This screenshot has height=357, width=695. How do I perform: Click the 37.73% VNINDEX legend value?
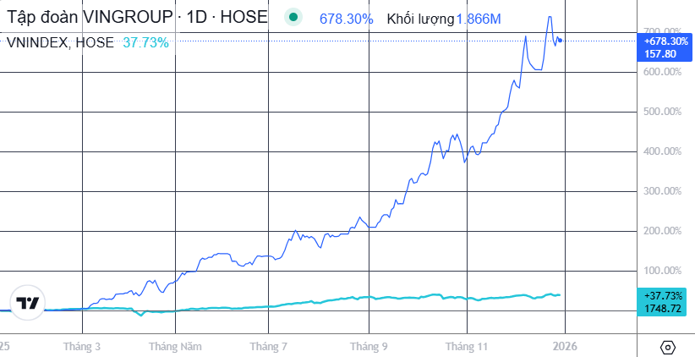(x=145, y=42)
